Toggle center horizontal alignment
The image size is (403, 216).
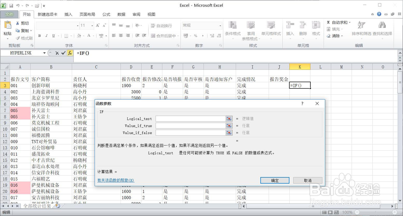pyautogui.click(x=121, y=36)
